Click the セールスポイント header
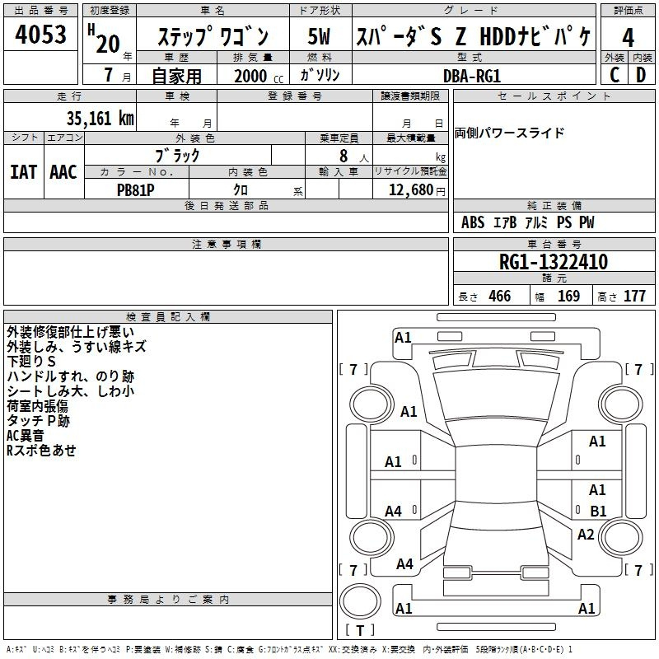Image resolution: width=659 pixels, height=659 pixels. point(554,96)
